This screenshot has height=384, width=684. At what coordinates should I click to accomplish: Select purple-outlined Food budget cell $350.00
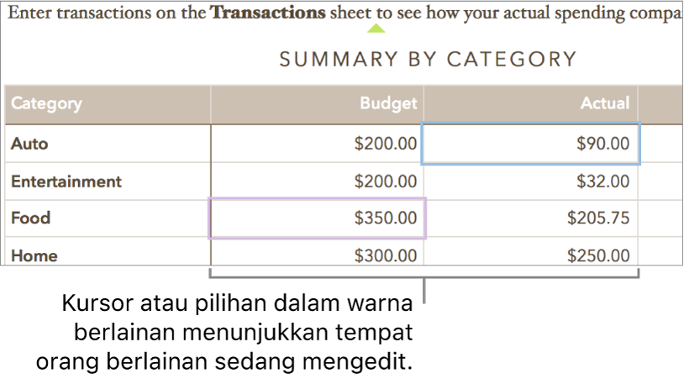click(317, 218)
